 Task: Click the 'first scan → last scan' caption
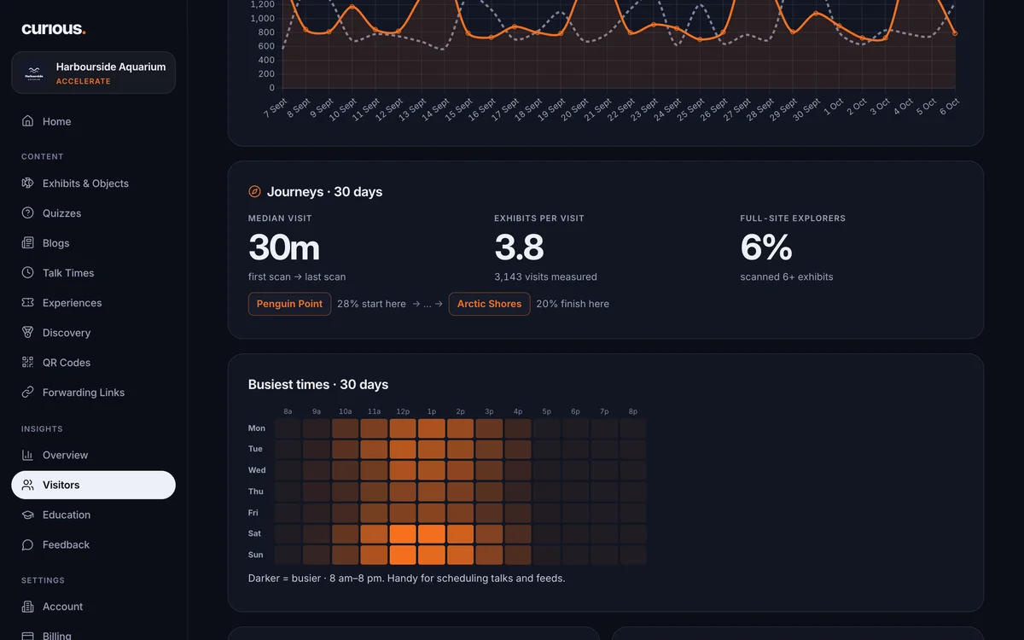297,276
